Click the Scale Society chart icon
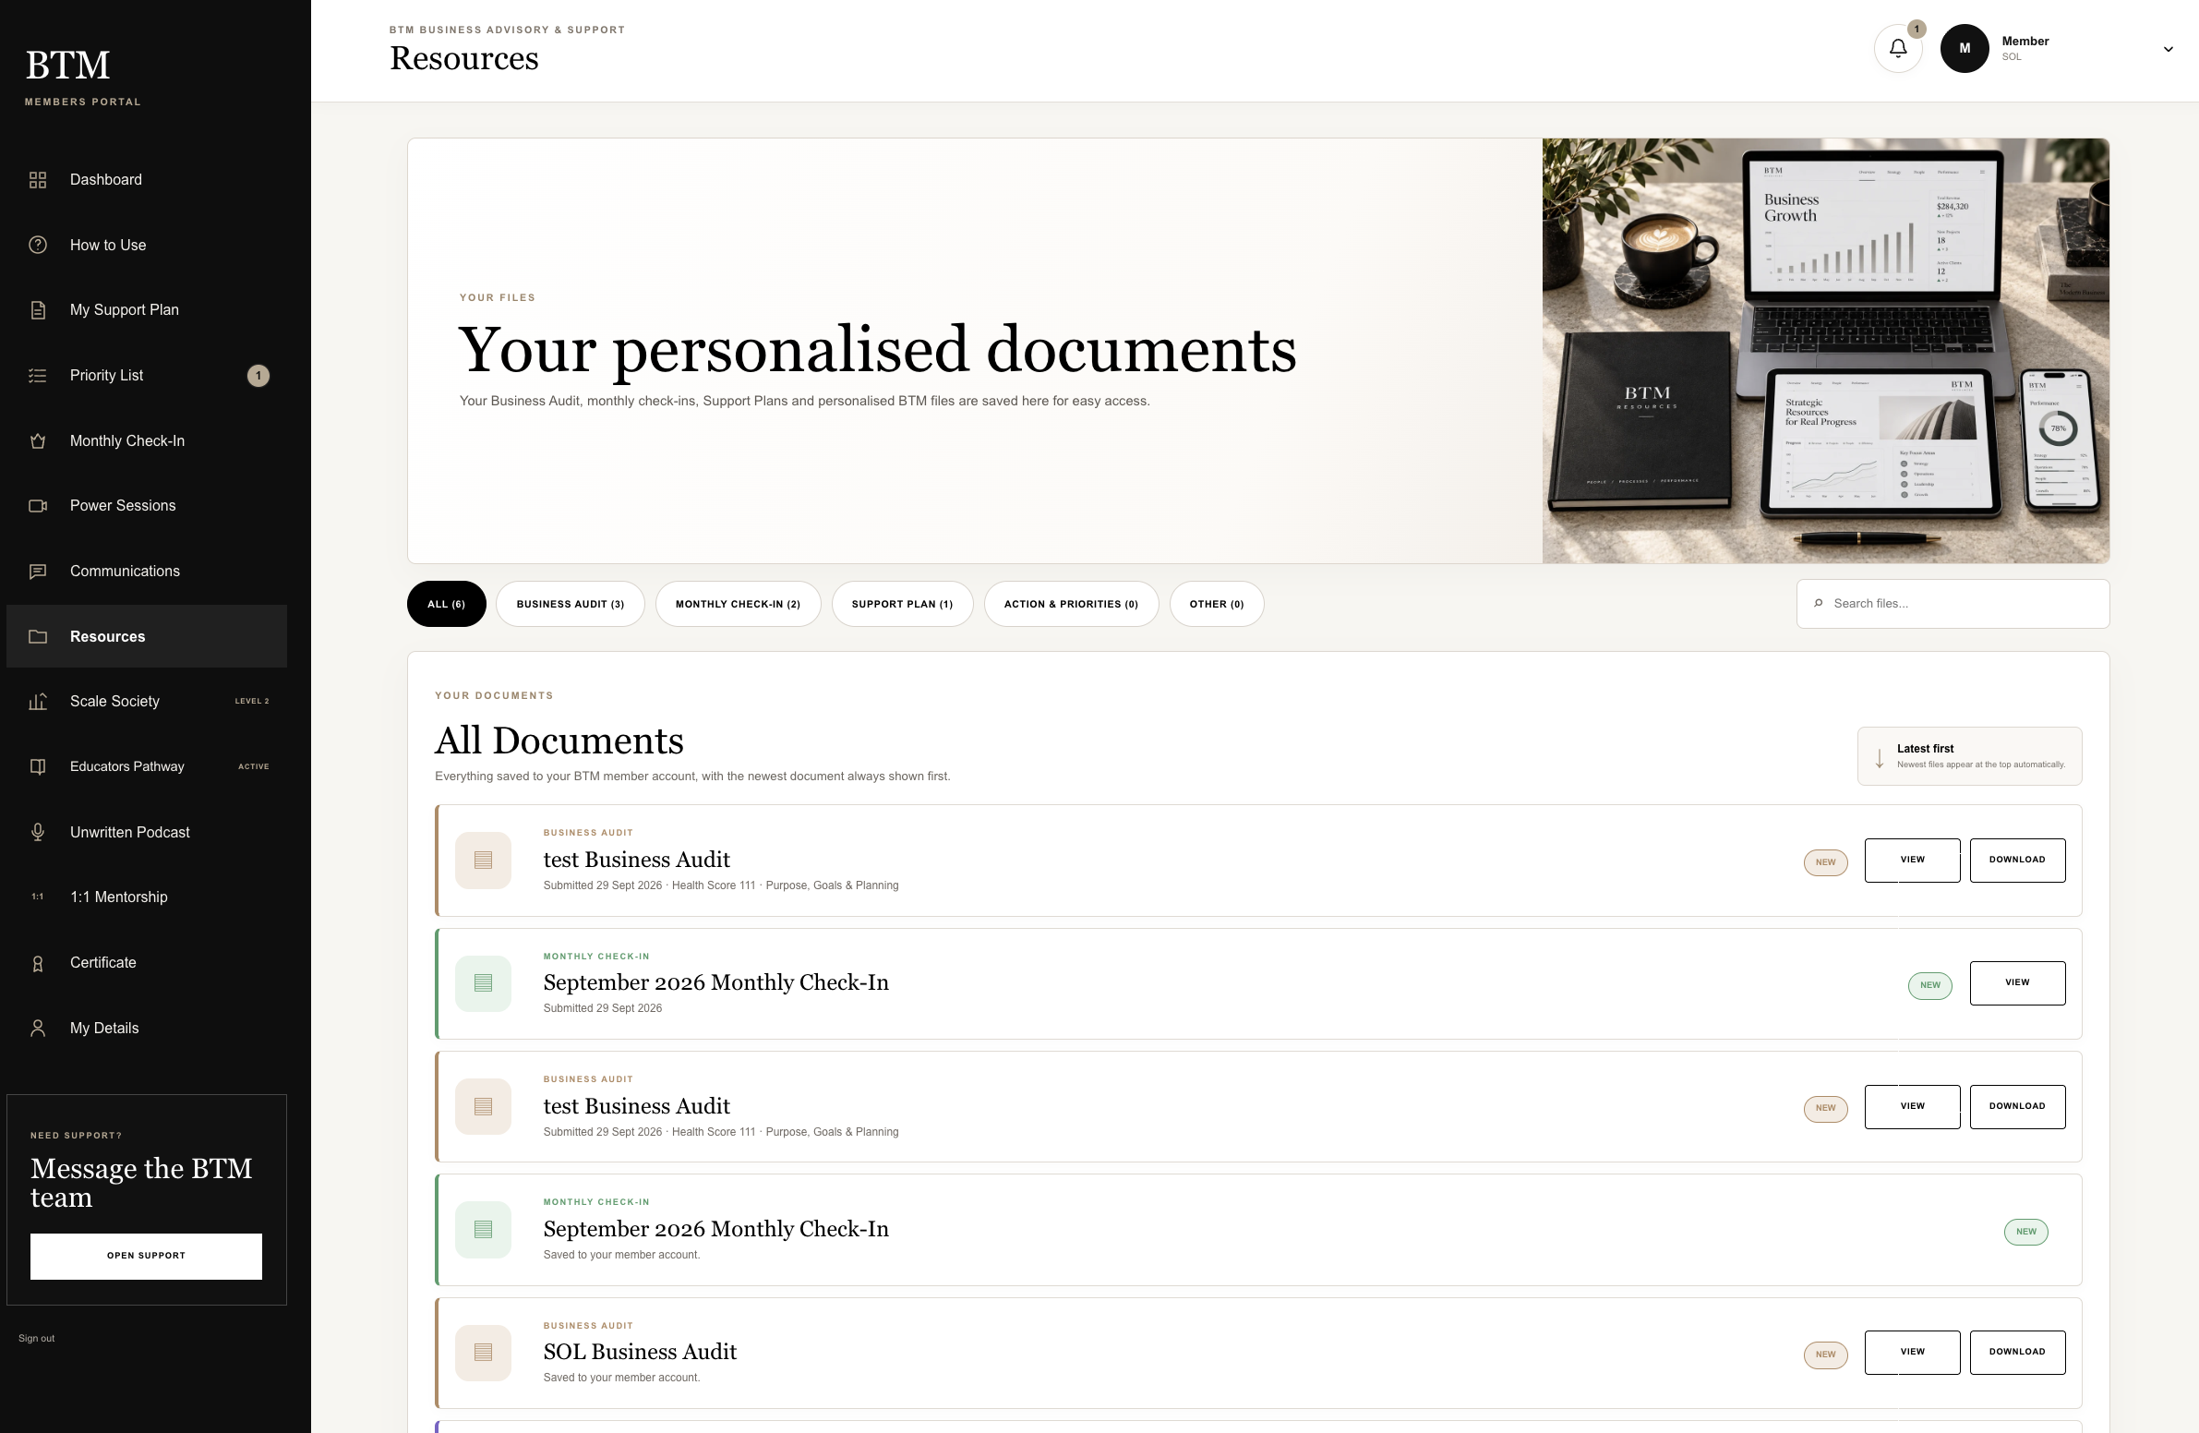Screen dimensions: 2199x1433 [38, 701]
